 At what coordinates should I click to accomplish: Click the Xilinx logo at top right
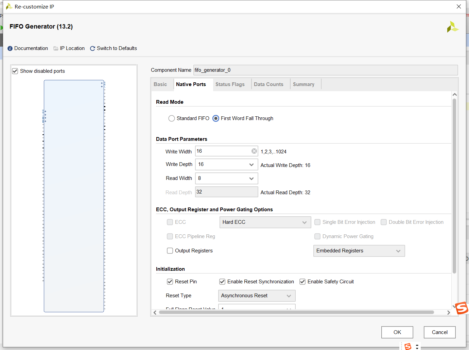click(453, 27)
